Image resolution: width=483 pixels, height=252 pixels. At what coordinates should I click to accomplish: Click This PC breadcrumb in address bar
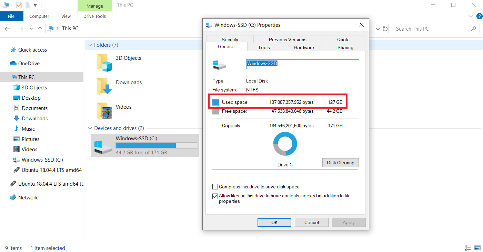pos(70,29)
